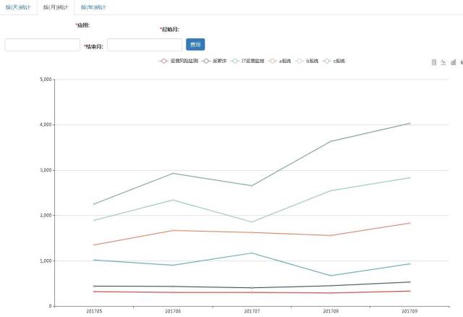This screenshot has height=317, width=463.
Task: Select the 按(月)统计 tab
Action: coord(56,7)
